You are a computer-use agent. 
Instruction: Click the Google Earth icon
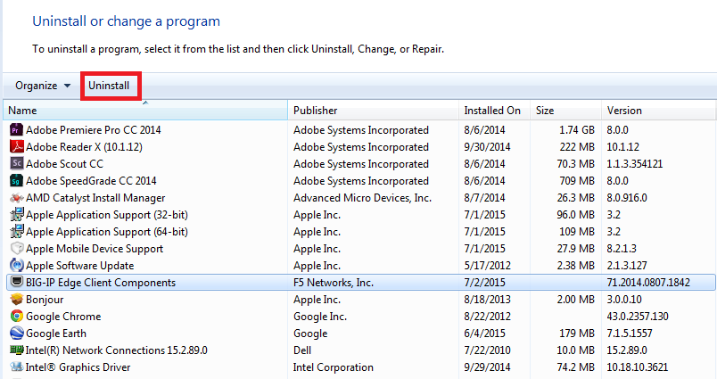16,333
